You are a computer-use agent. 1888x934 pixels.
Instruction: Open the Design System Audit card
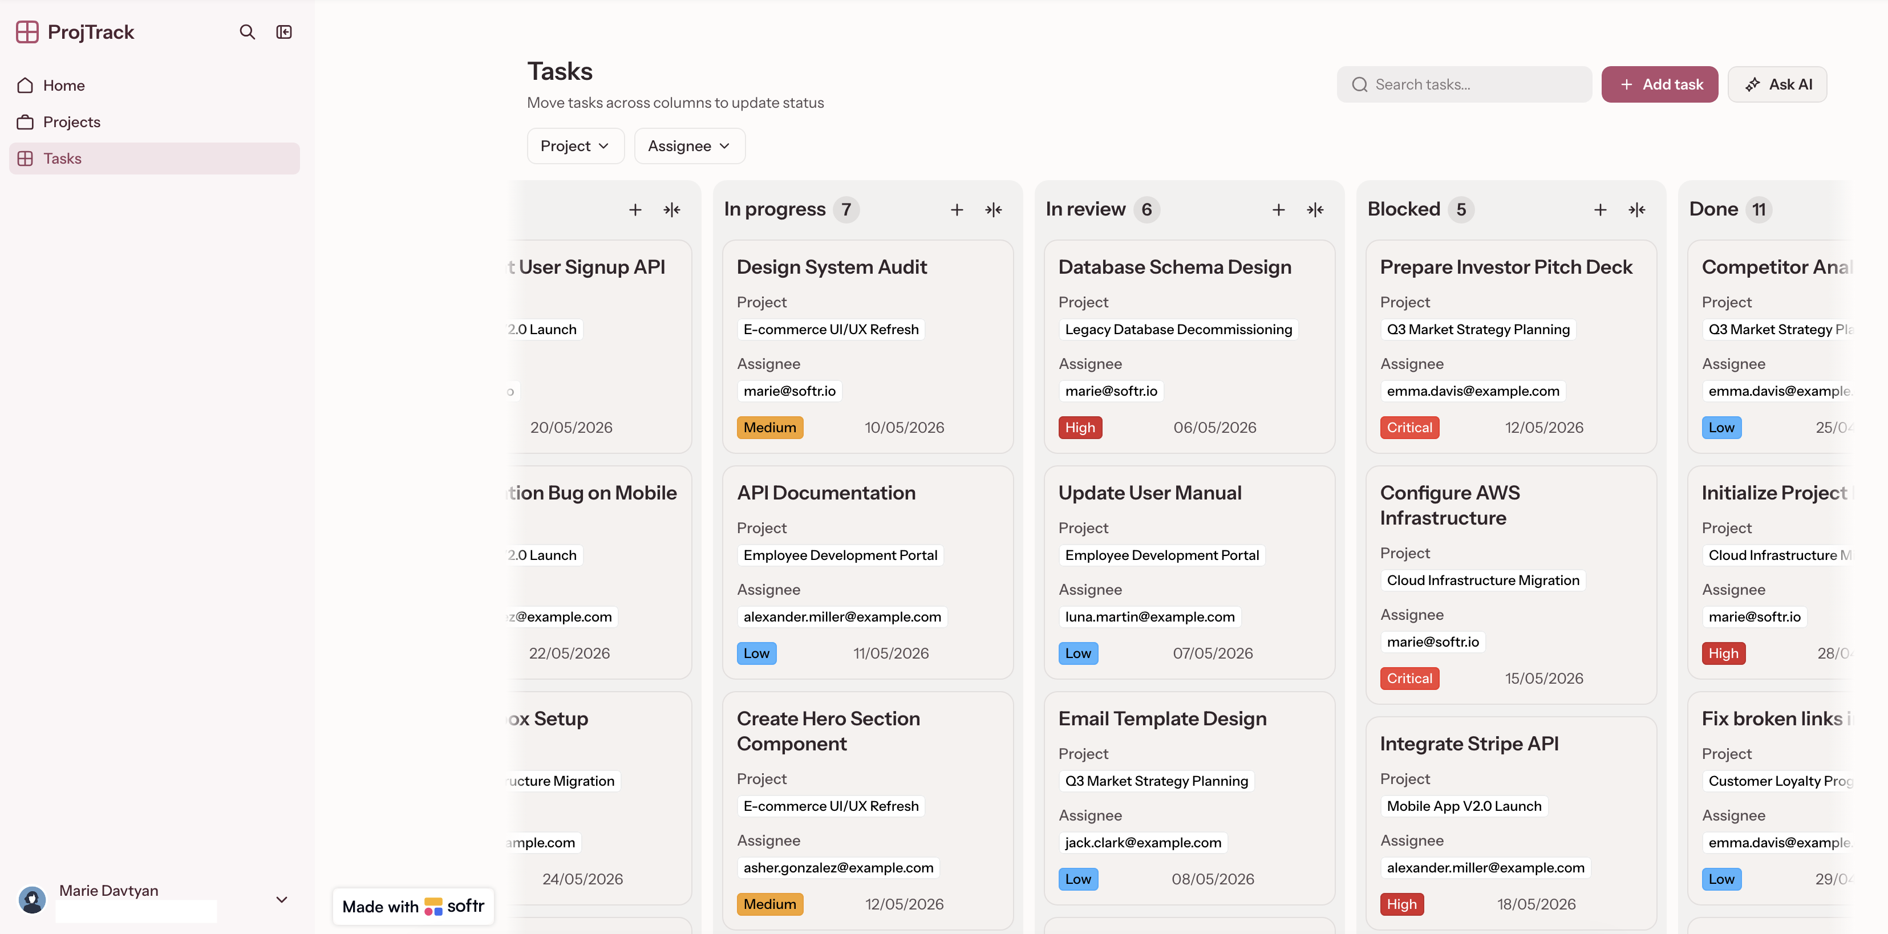867,347
